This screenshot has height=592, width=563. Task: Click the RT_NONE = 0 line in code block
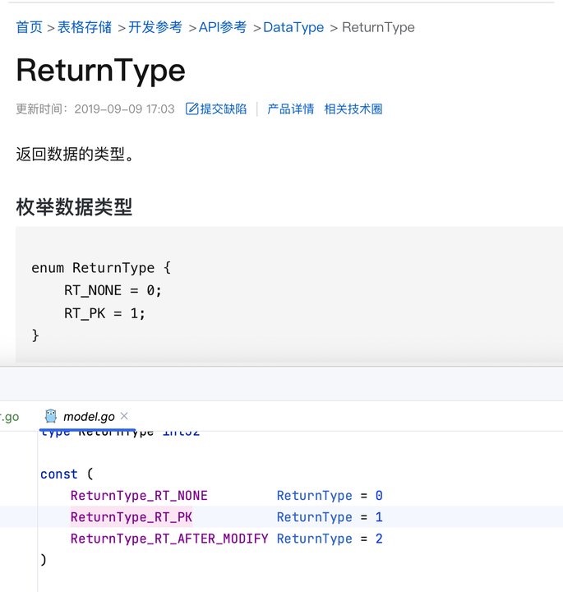coord(113,290)
